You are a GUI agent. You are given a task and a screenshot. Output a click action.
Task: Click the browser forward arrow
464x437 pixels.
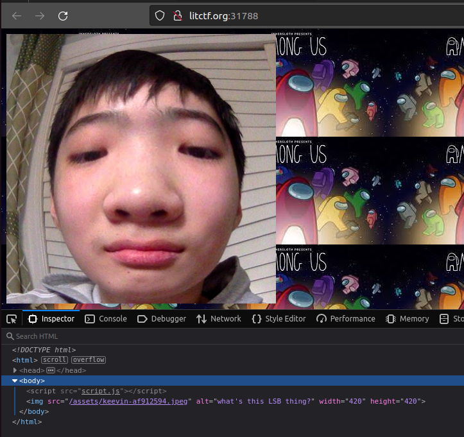tap(40, 16)
